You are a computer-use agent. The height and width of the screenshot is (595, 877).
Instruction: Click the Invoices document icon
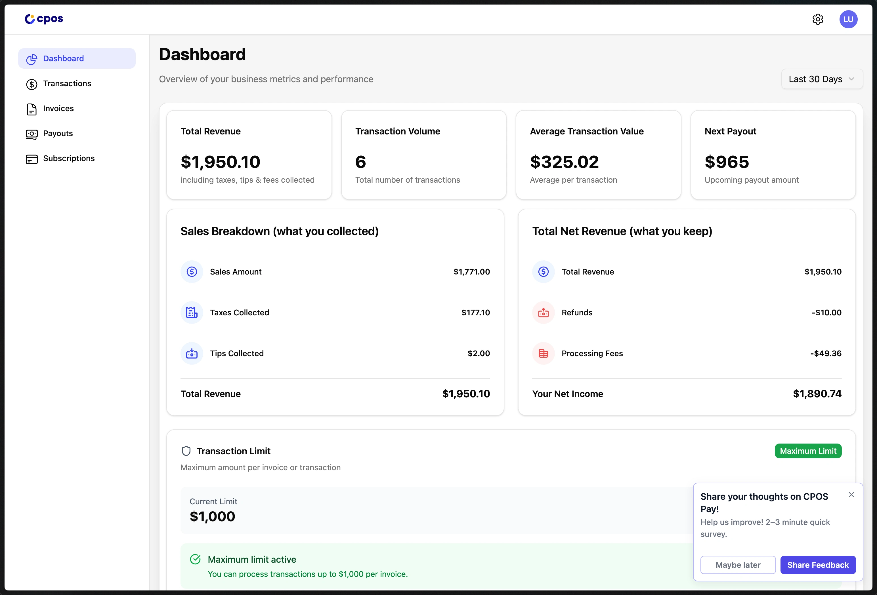[32, 109]
